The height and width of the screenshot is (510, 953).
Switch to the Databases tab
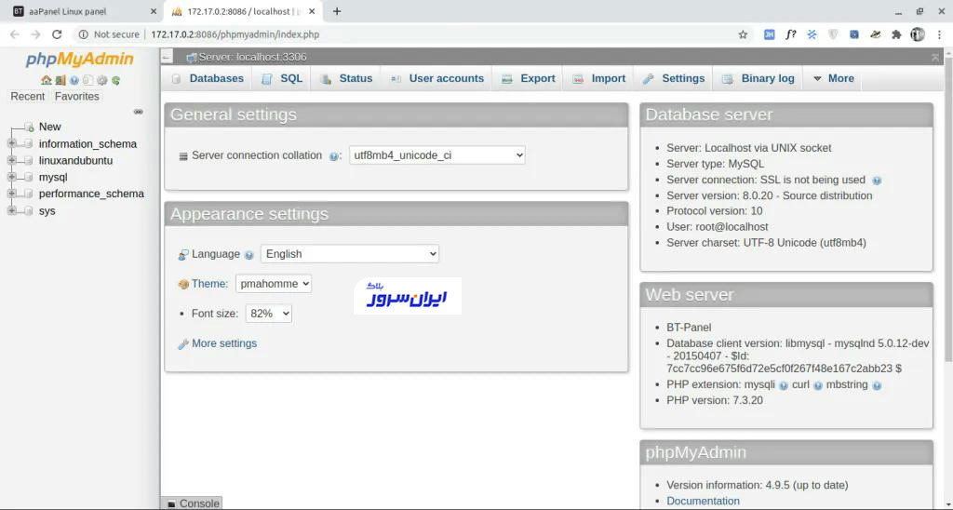pyautogui.click(x=208, y=79)
